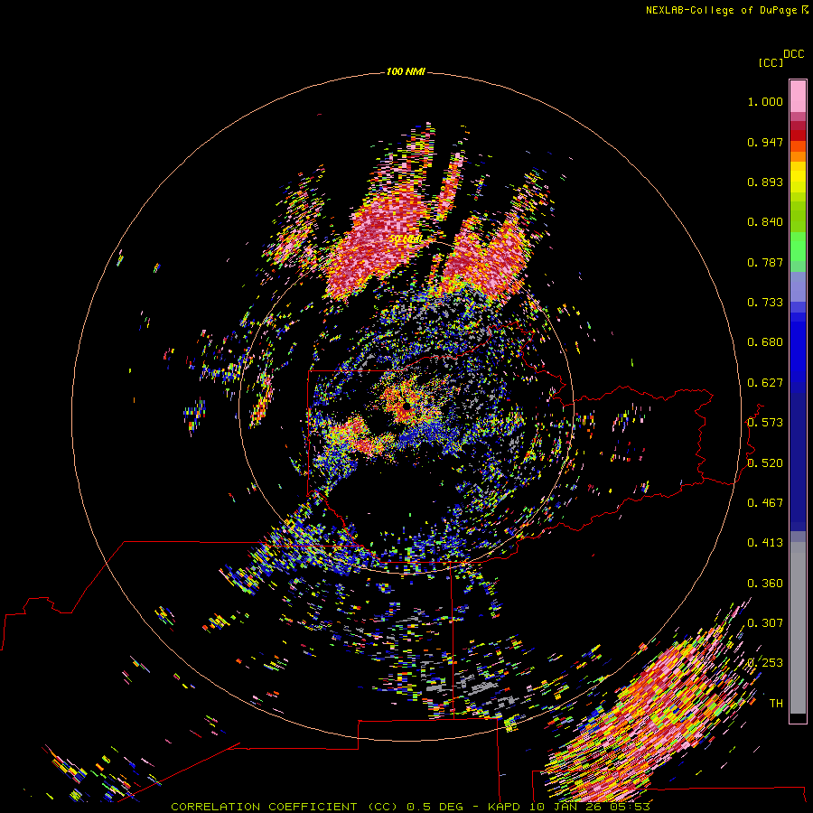Click the 0.787 scale value
The height and width of the screenshot is (813, 813).
pos(765,262)
